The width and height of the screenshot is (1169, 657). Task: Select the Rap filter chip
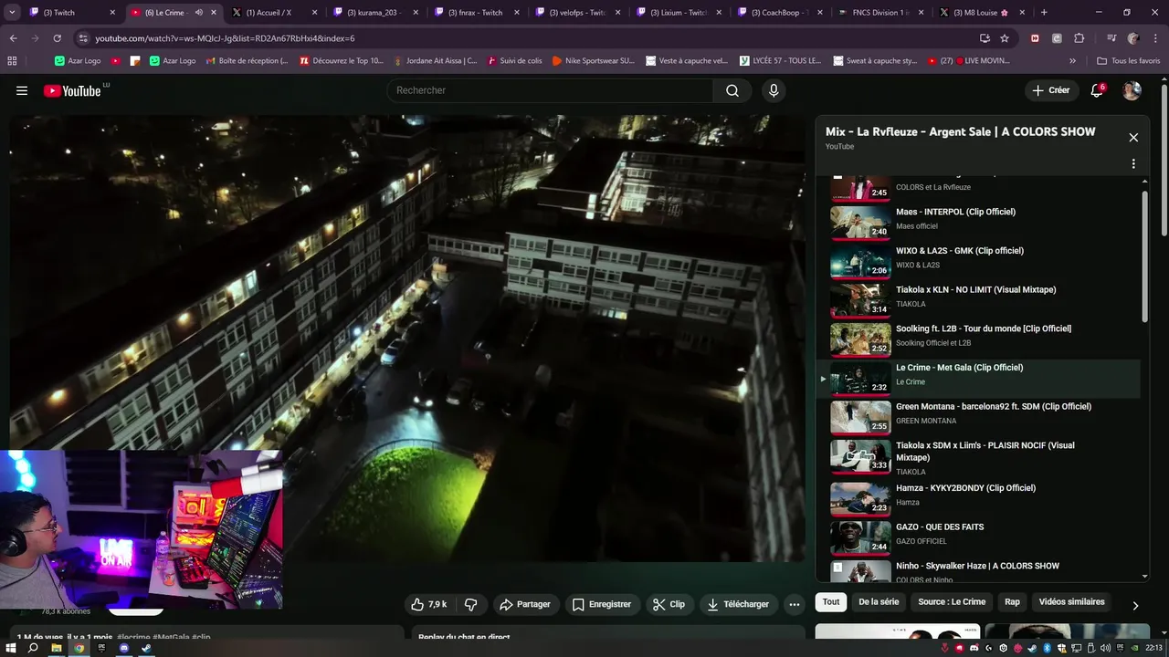point(1012,602)
